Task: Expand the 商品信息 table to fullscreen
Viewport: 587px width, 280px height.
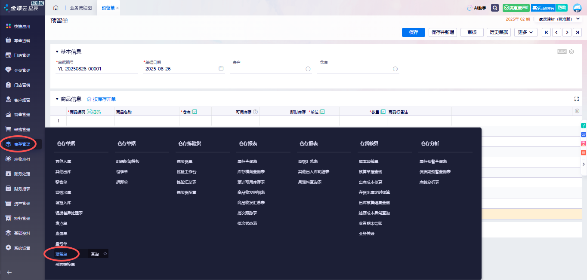Action: pos(576,99)
